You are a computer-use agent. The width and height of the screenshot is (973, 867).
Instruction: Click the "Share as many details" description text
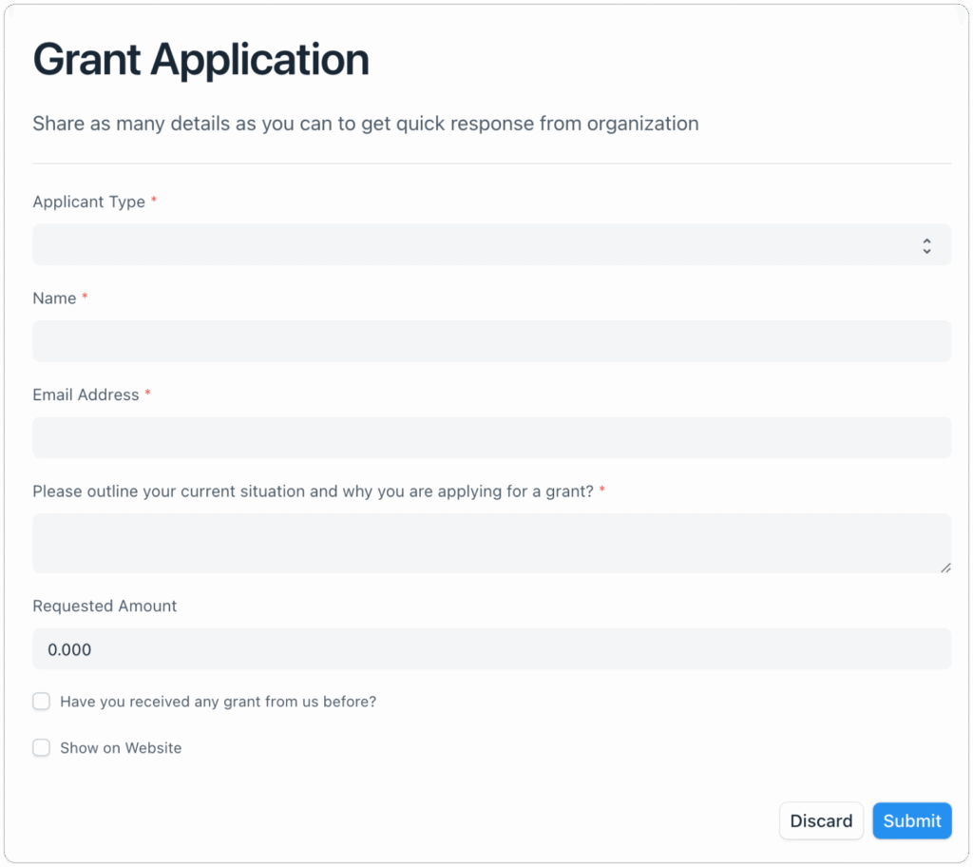click(x=365, y=124)
